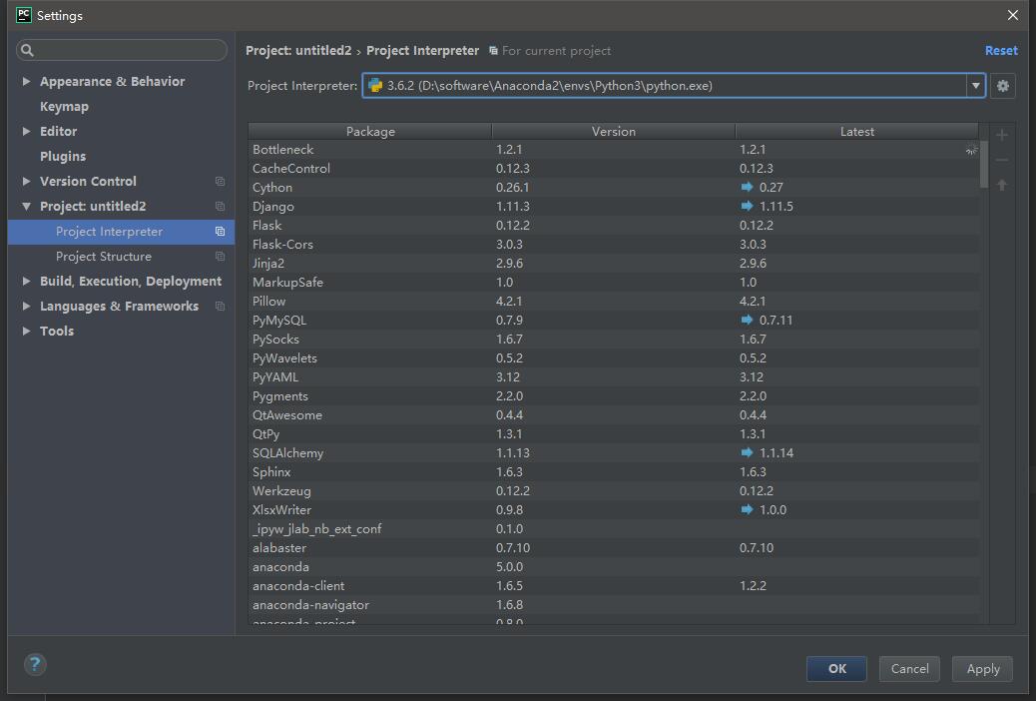
Task: Click the search magnifier icon in settings
Action: click(27, 50)
